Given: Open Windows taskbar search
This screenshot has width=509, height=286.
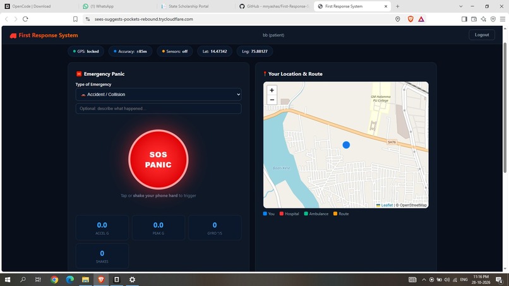Looking at the screenshot, I should [23, 280].
